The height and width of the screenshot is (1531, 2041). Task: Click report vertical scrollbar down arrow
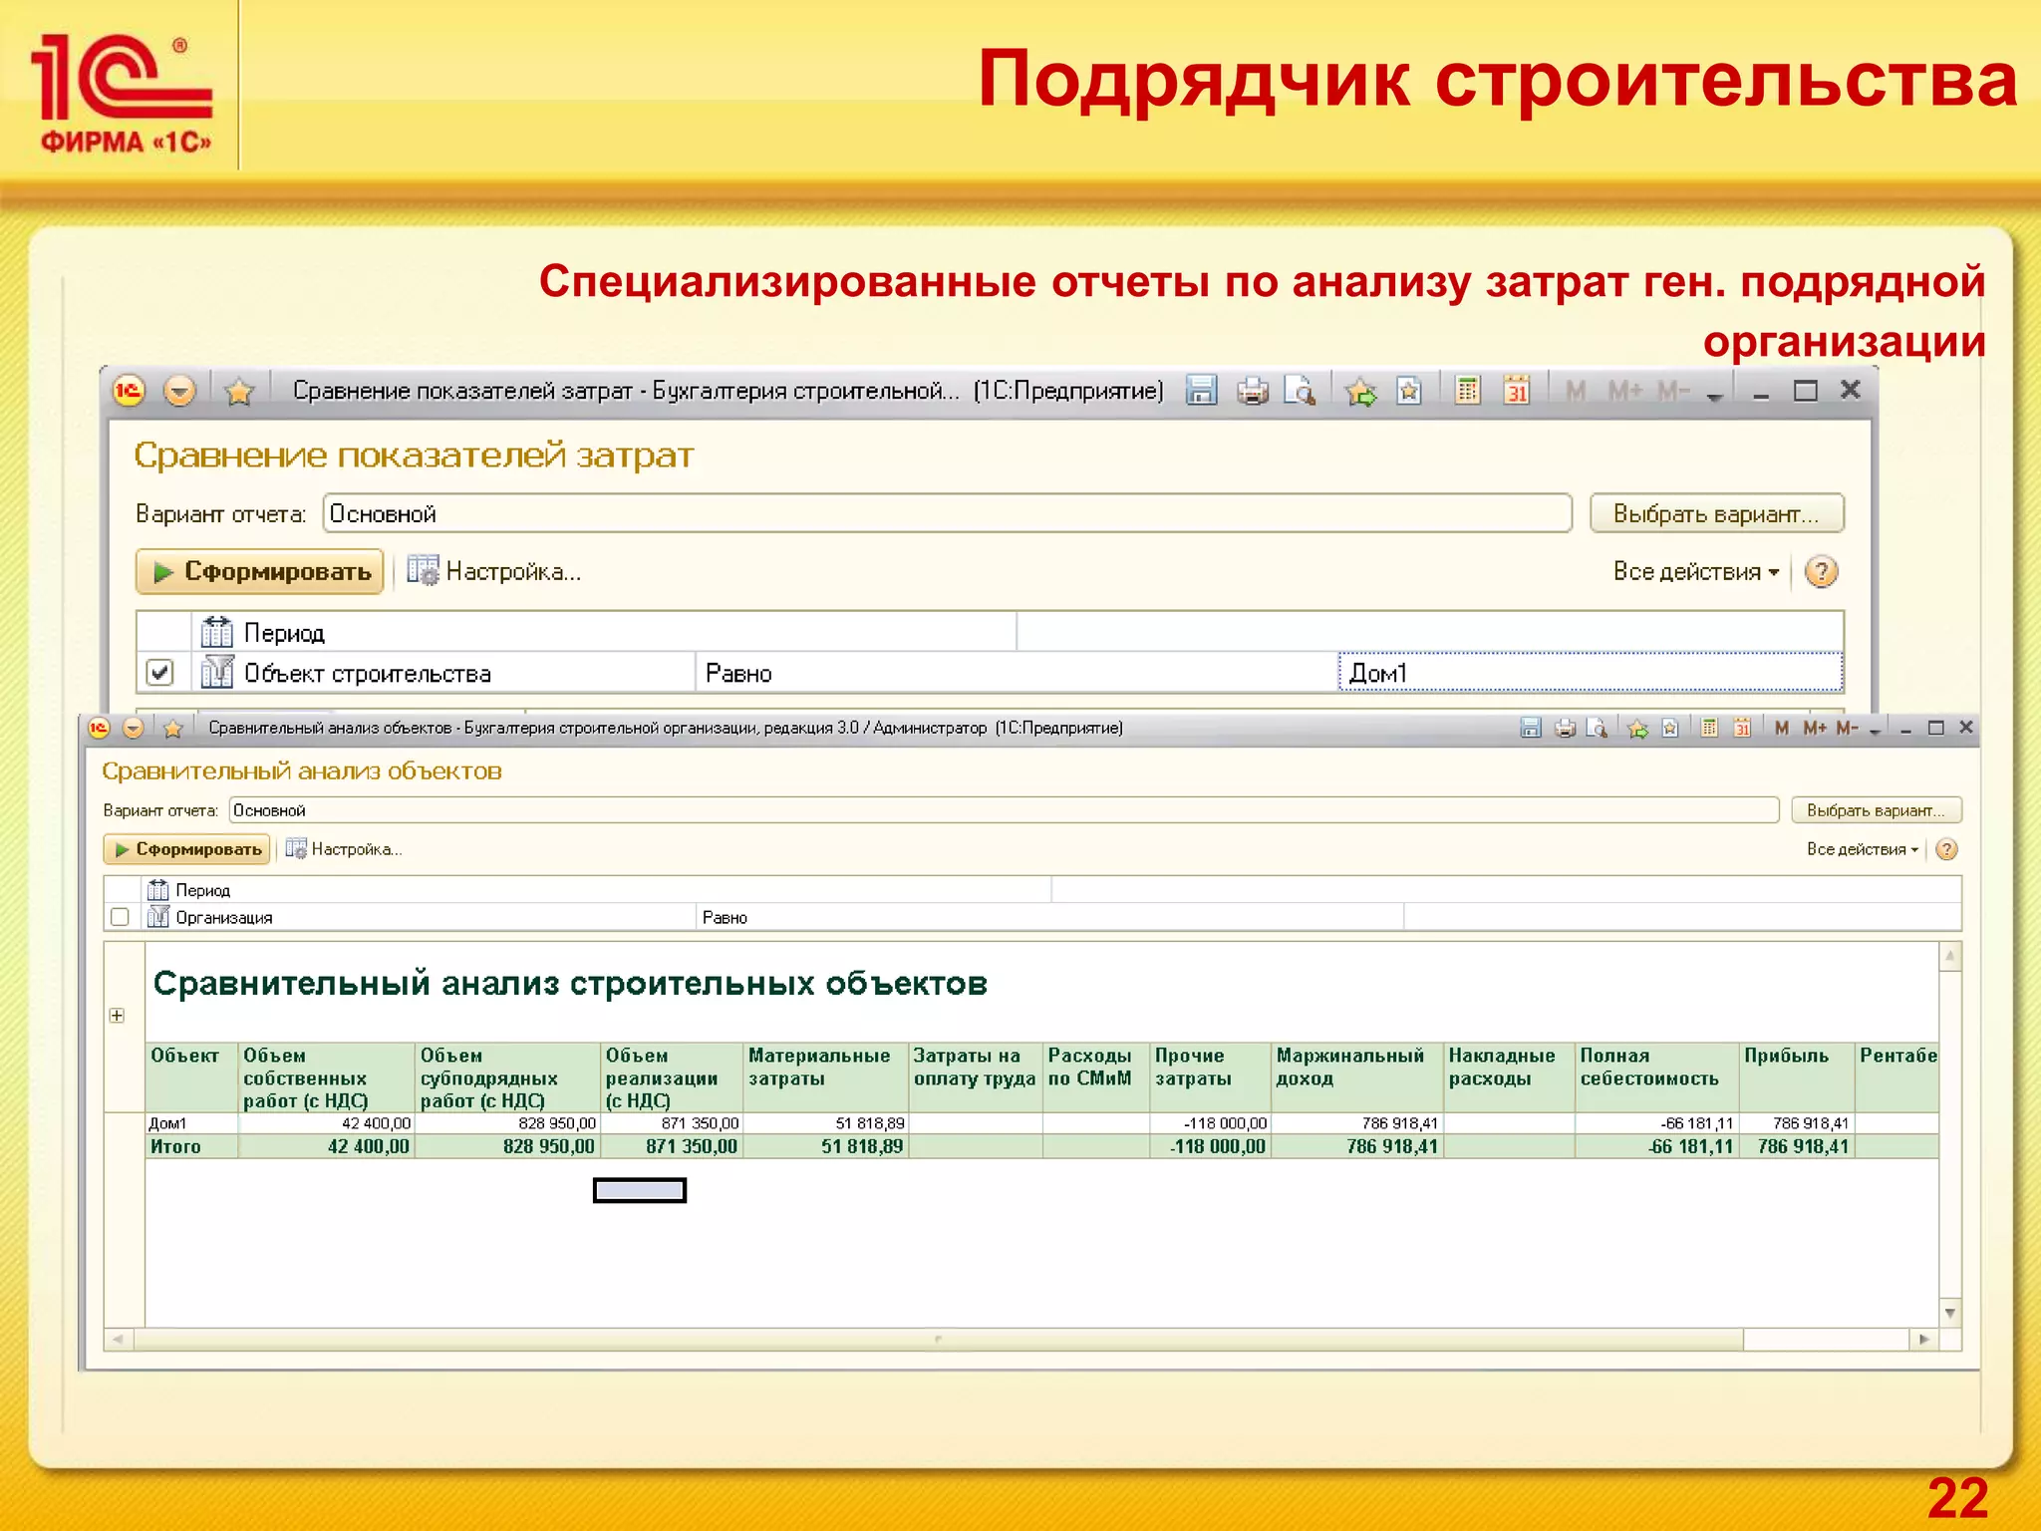click(1950, 1313)
